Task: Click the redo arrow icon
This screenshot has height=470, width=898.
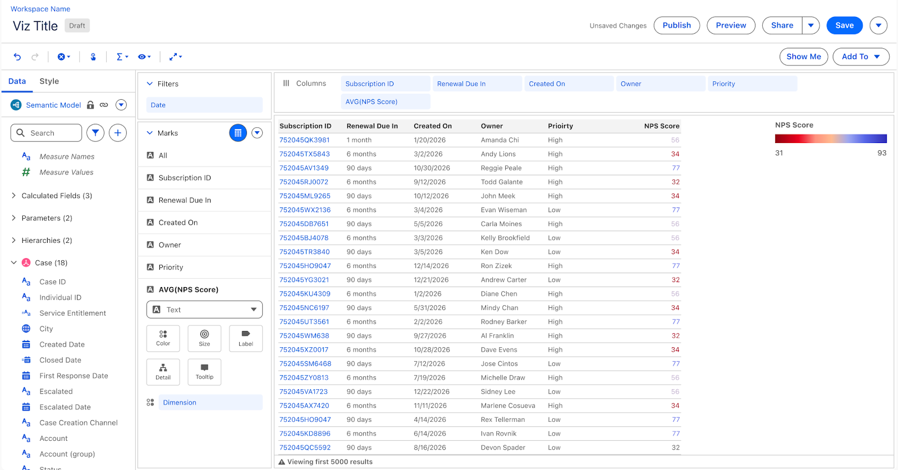Action: 35,57
